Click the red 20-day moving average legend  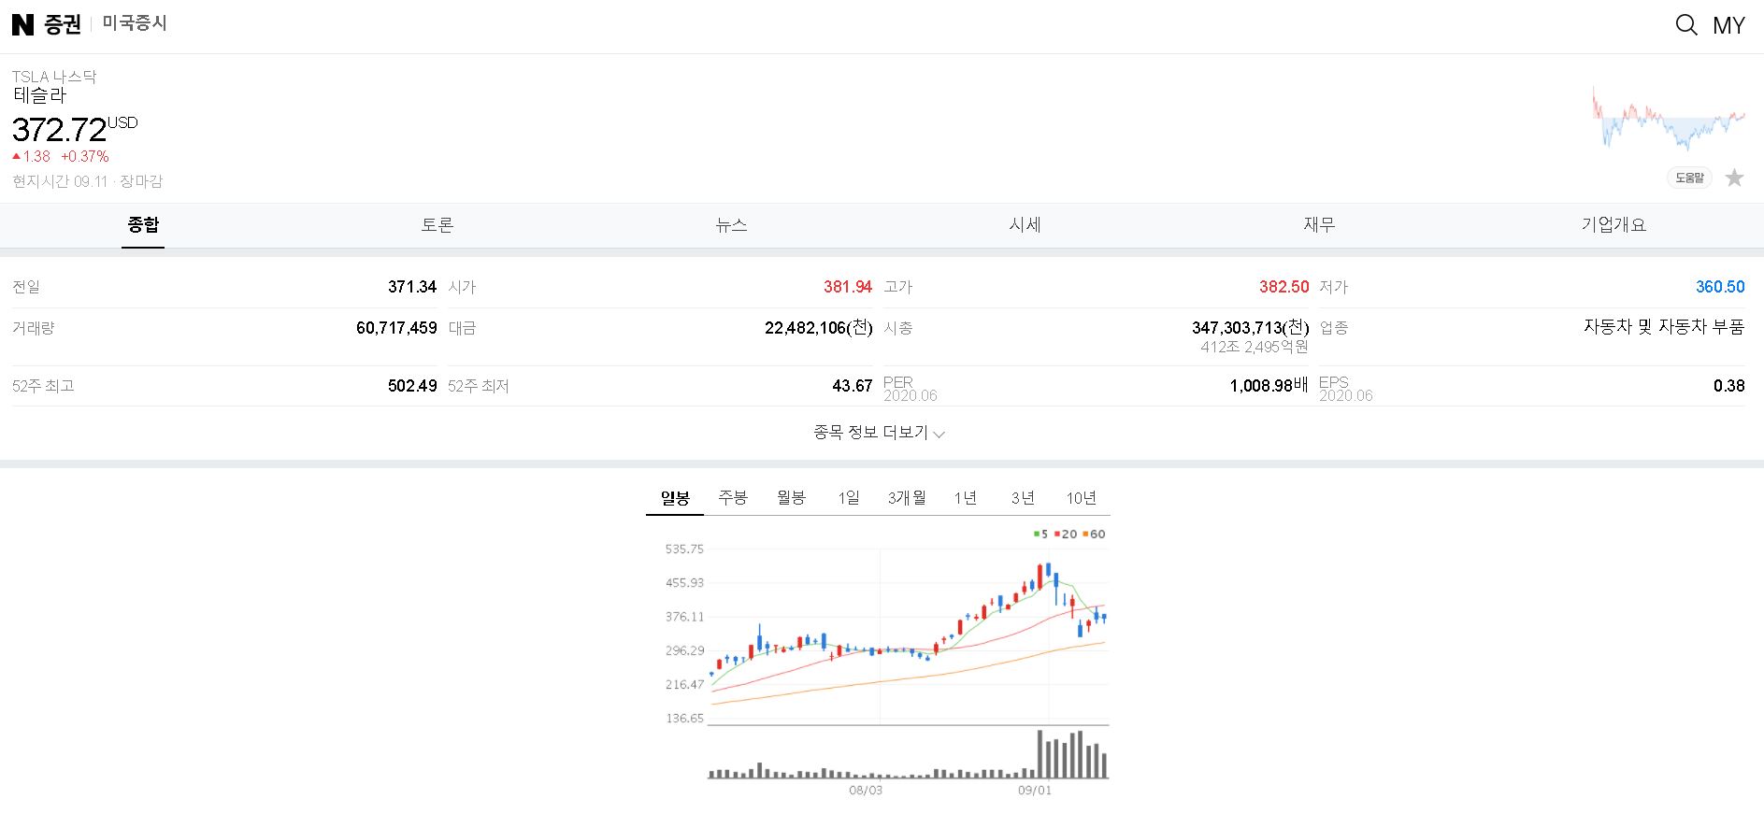(x=1066, y=535)
